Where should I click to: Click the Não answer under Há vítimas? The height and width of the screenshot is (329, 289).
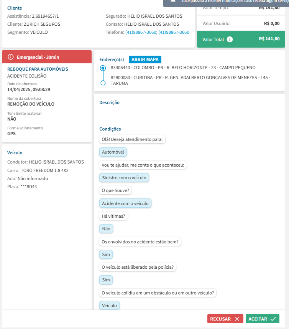(x=106, y=229)
